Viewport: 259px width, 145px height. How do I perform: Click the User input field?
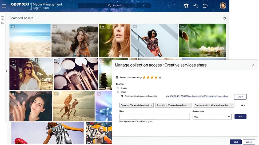pos(154,117)
